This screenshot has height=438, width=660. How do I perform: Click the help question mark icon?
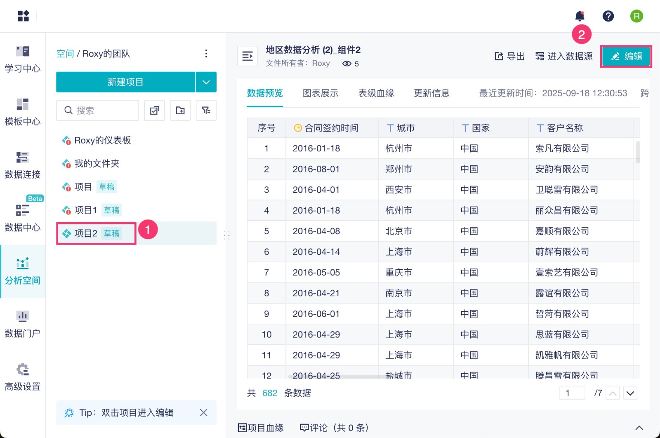(x=608, y=16)
